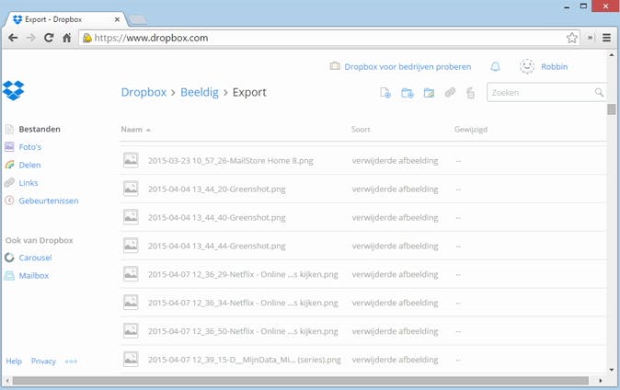Click in the Zoeken search field
The height and width of the screenshot is (390, 620).
(x=538, y=93)
